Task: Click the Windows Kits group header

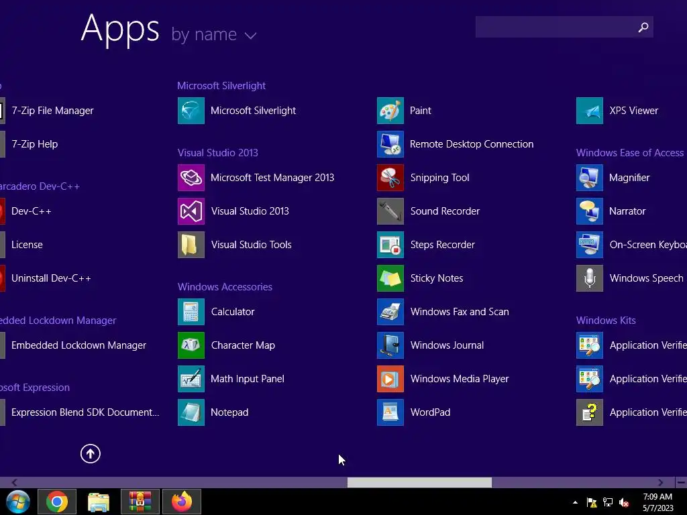Action: click(x=606, y=321)
